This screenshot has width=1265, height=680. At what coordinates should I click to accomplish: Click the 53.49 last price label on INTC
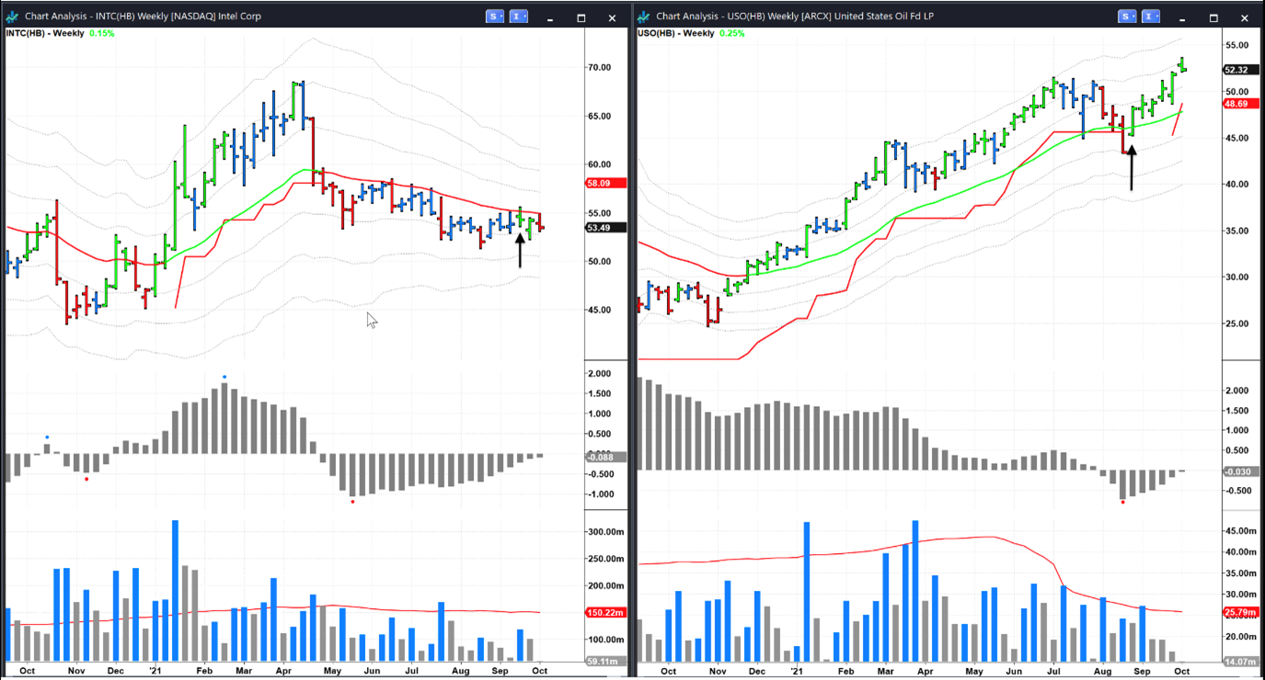click(x=605, y=228)
